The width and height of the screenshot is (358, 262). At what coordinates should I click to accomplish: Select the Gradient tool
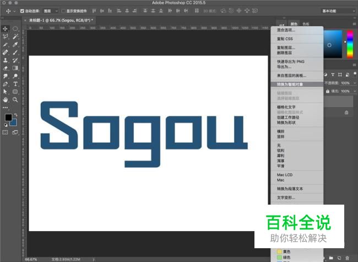coord(15,68)
